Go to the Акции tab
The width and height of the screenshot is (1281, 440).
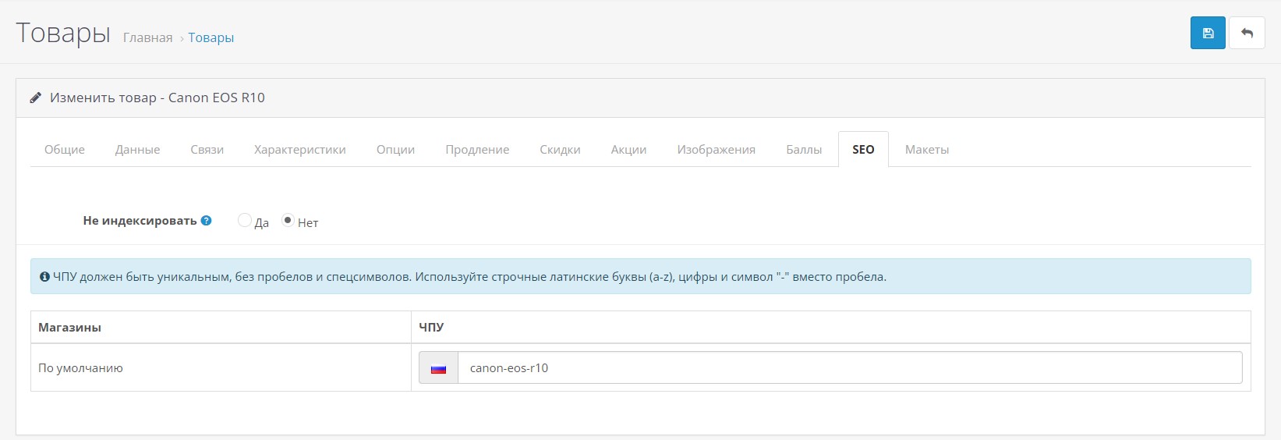click(629, 149)
